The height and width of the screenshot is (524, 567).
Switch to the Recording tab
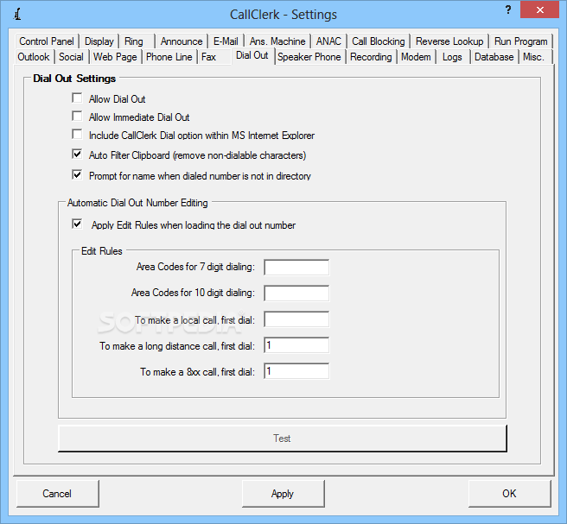pyautogui.click(x=371, y=57)
